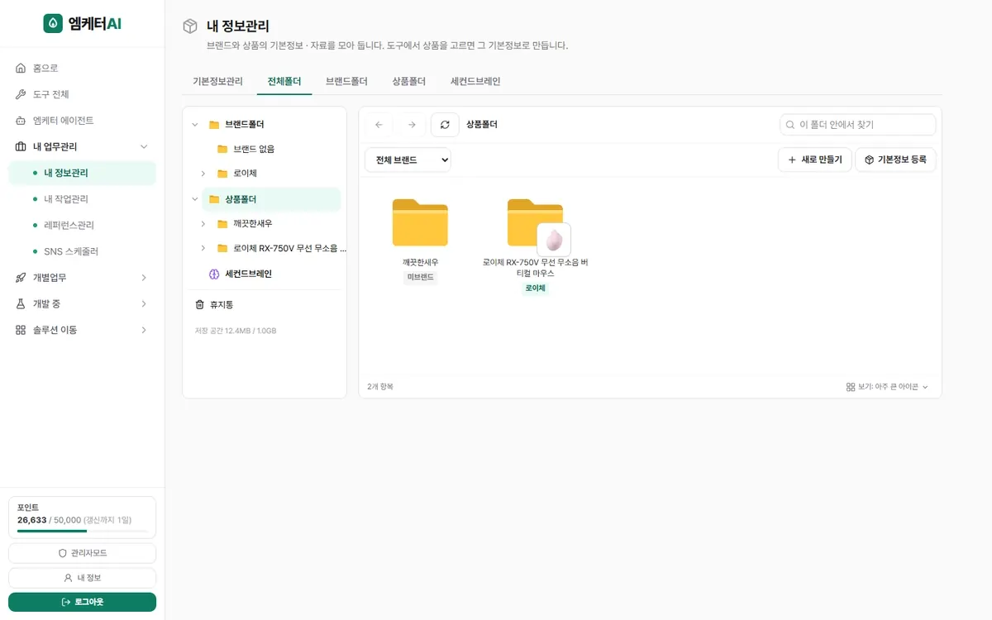Refresh the folder with the reload icon
Screen dimensions: 992x620
tap(445, 125)
